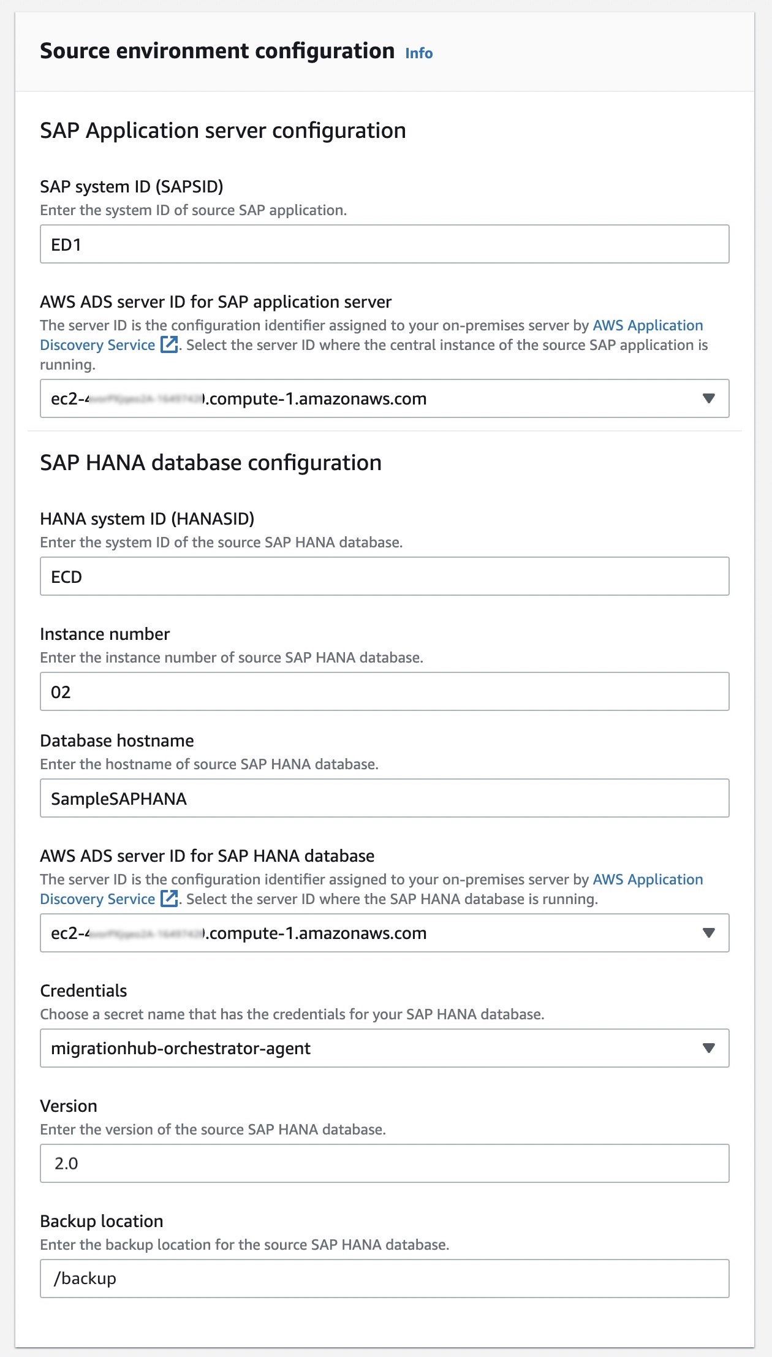The height and width of the screenshot is (1357, 772).
Task: Click the AWS ADS server ID for SAP HANA database label
Action: coord(207,856)
